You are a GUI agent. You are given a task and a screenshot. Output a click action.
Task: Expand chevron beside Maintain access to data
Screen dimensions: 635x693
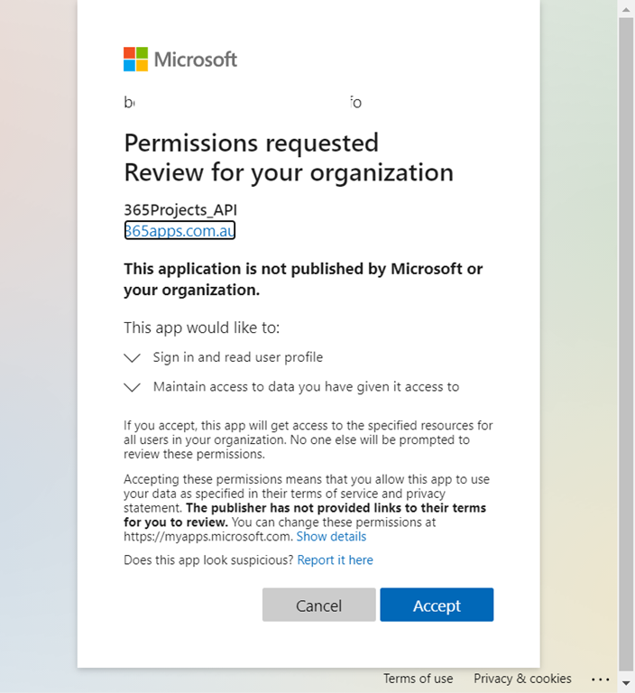pos(133,387)
